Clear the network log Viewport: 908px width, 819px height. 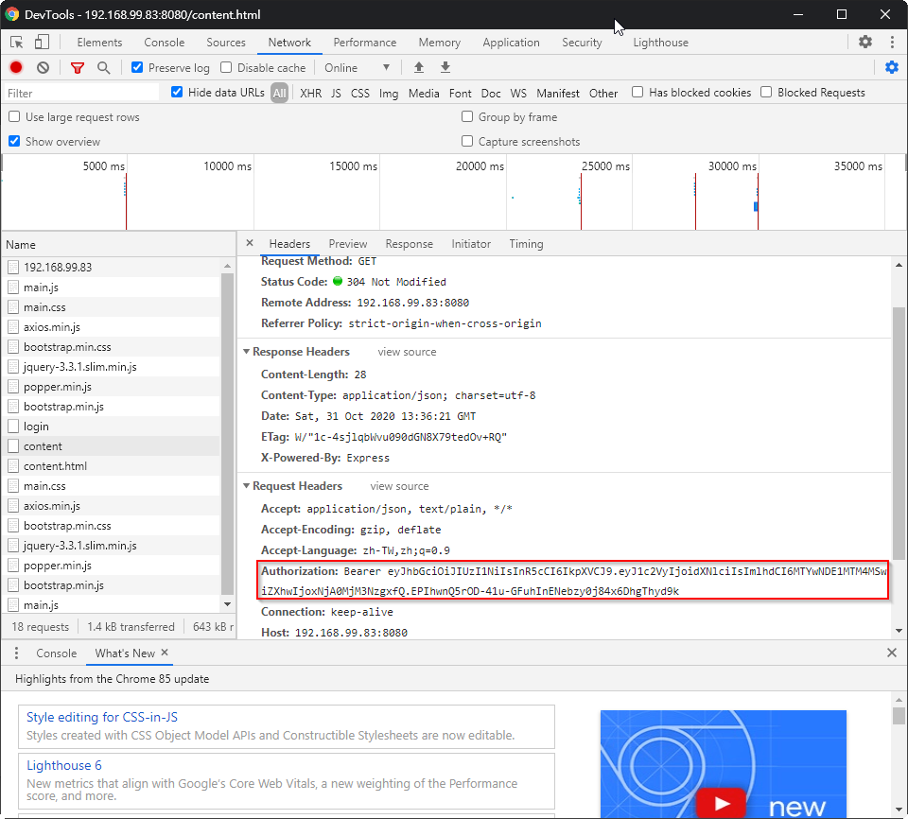coord(43,68)
